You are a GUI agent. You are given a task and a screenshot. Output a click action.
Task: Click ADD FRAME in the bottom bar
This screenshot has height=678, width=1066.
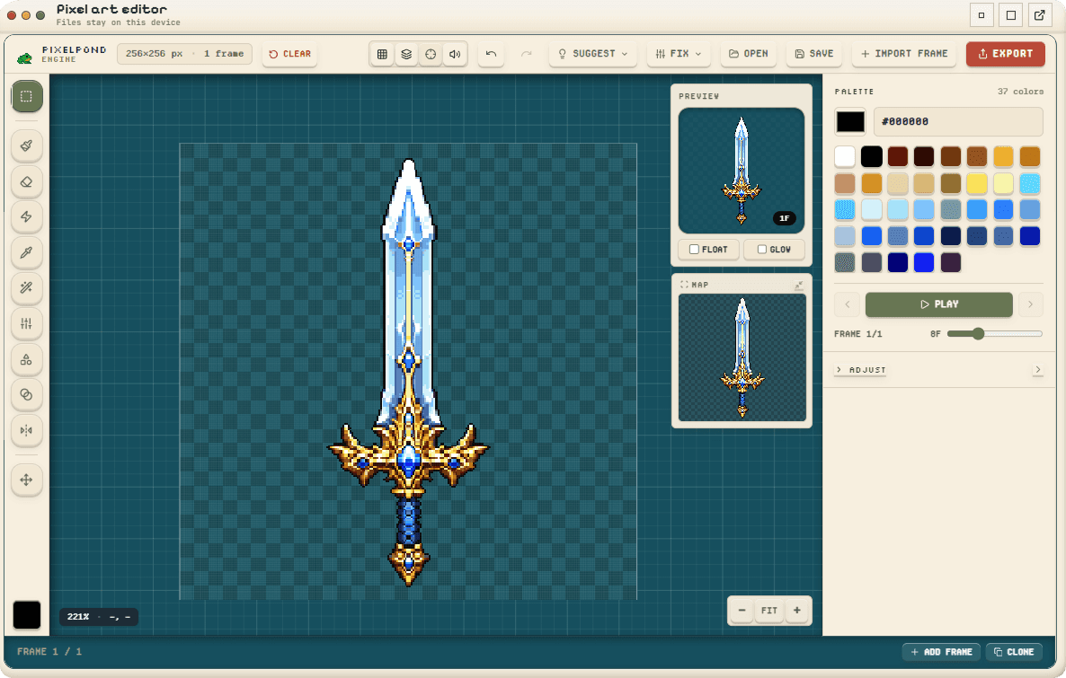[x=942, y=651]
